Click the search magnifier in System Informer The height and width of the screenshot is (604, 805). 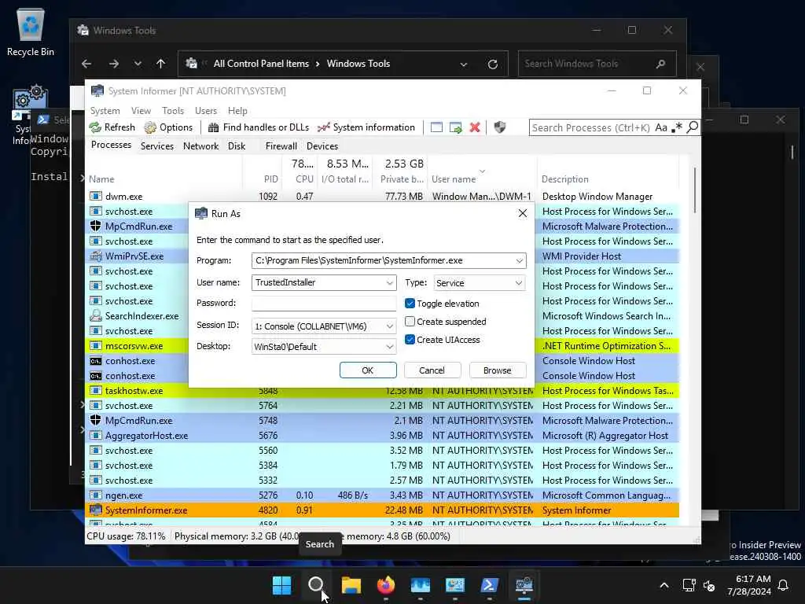693,127
